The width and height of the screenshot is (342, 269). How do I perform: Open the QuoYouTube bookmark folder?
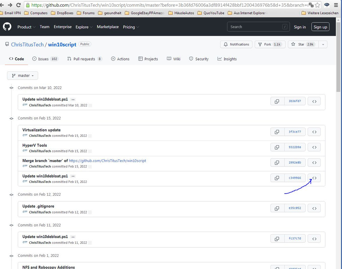click(x=211, y=13)
